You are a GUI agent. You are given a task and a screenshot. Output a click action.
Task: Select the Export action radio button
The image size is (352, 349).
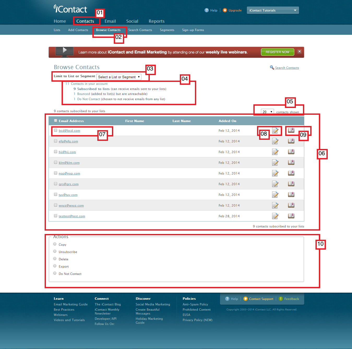click(x=55, y=266)
